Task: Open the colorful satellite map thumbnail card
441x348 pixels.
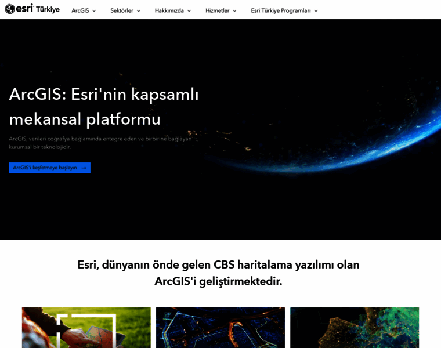Action: [355, 328]
